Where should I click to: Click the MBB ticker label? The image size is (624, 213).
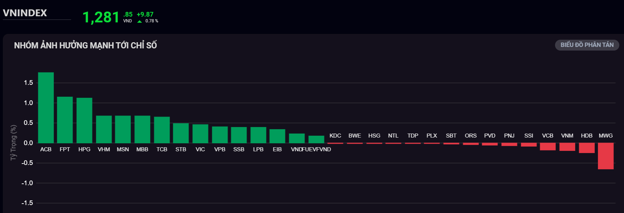[142, 149]
